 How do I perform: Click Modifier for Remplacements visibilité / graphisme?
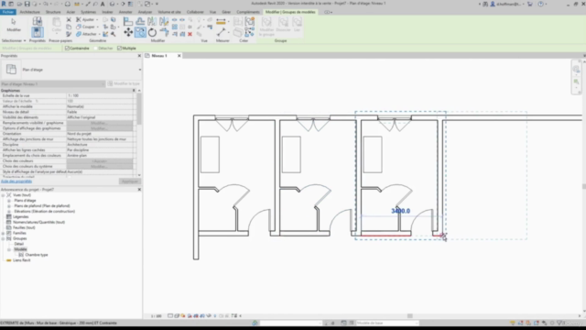coord(100,123)
